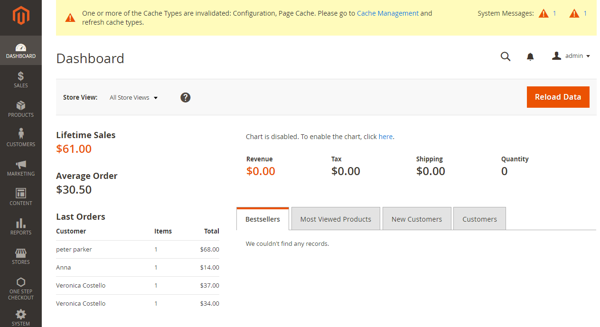This screenshot has height=327, width=600.
Task: Expand the All Store Views dropdown
Action: [x=133, y=98]
